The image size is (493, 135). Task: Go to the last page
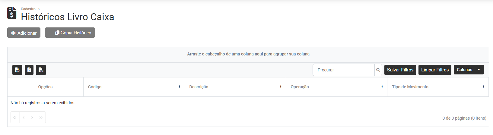tap(41, 118)
